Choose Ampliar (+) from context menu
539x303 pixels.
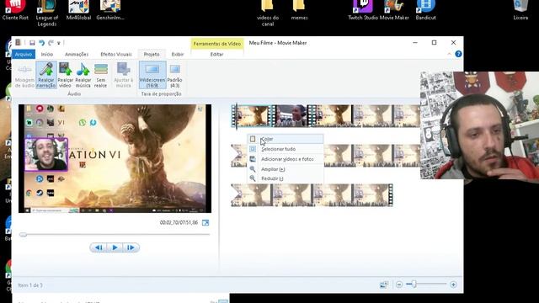pos(286,169)
